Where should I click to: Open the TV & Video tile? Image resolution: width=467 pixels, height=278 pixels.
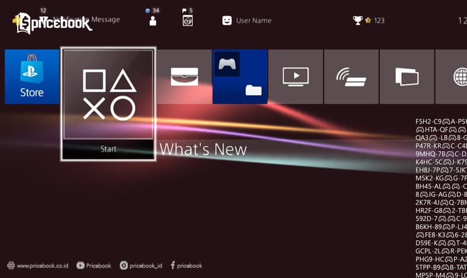click(296, 77)
